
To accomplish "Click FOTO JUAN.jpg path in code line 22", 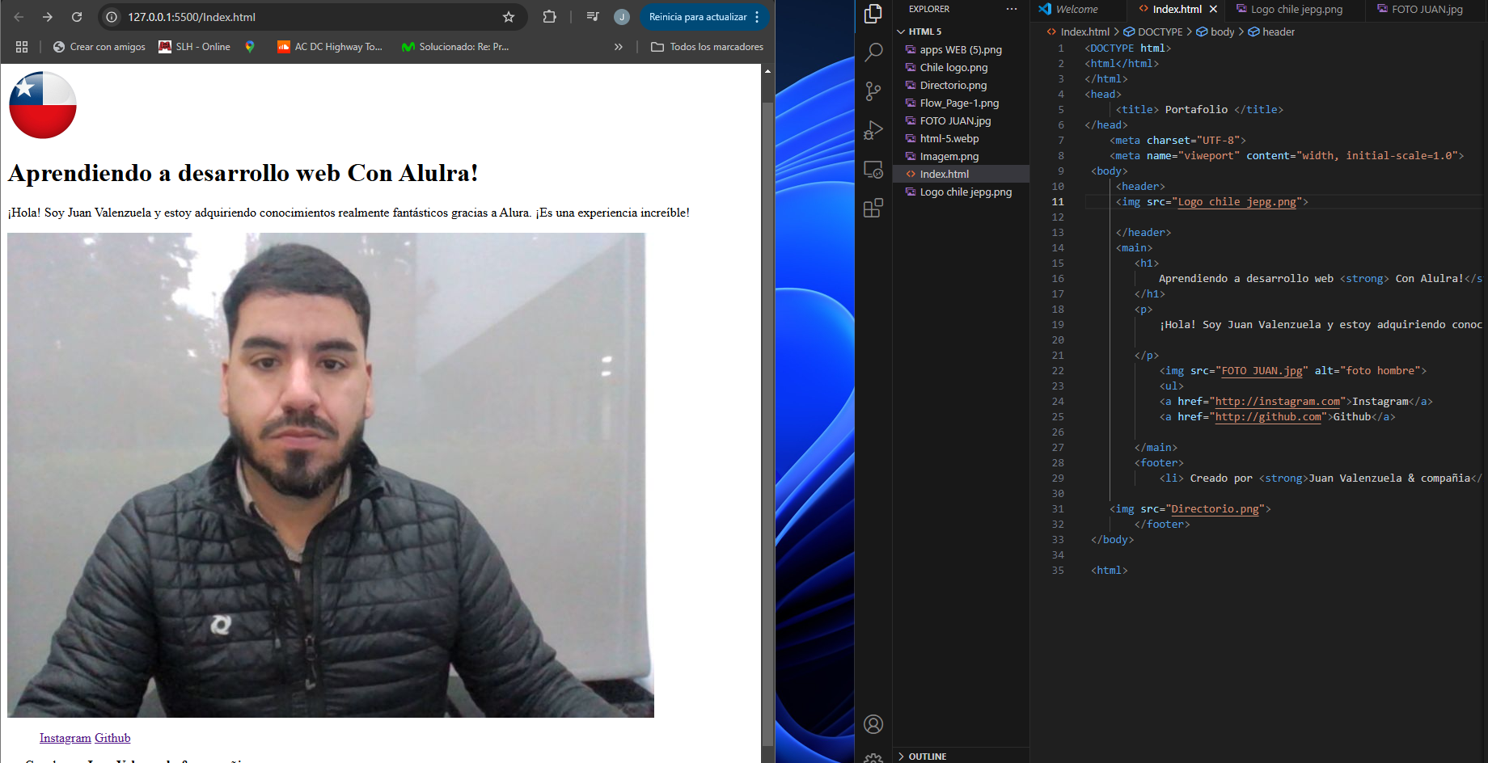I will point(1262,371).
